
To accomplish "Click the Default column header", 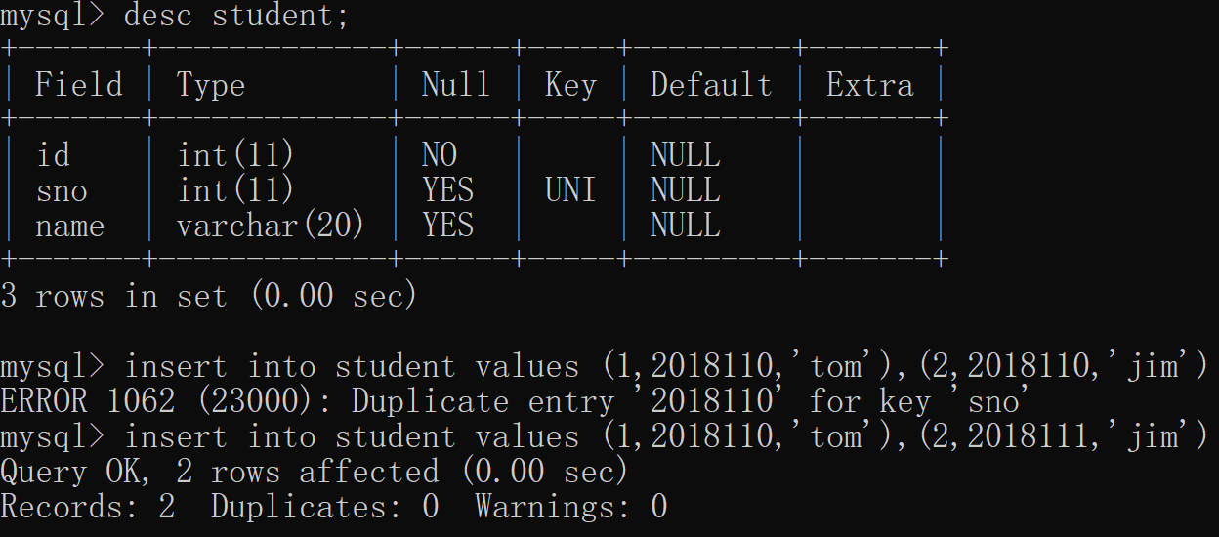I will [x=711, y=85].
